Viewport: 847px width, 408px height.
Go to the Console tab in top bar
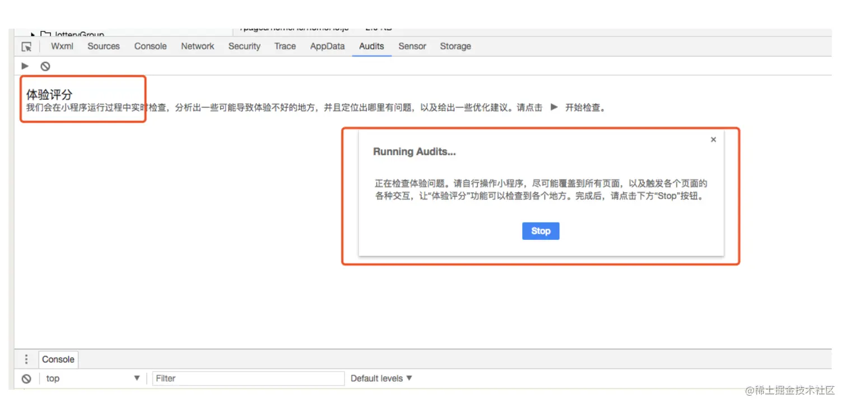(x=151, y=47)
